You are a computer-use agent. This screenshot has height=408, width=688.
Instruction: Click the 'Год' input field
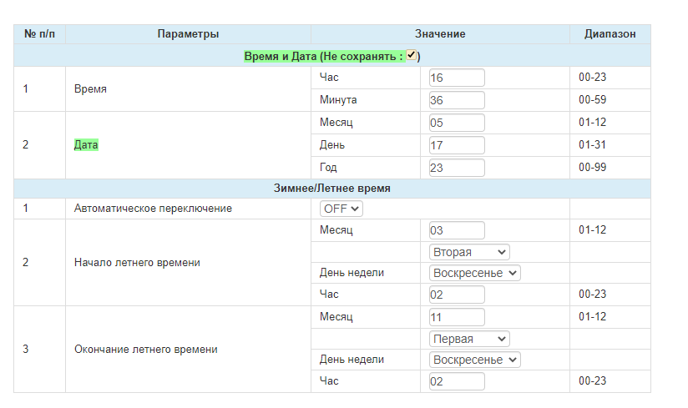click(x=456, y=168)
